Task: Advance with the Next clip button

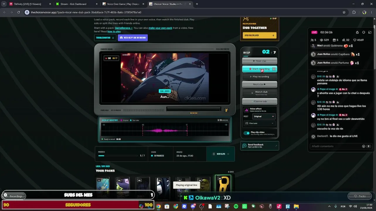Action: pos(260,84)
